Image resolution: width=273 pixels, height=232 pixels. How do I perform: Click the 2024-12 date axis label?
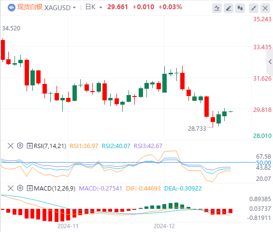coord(164,226)
